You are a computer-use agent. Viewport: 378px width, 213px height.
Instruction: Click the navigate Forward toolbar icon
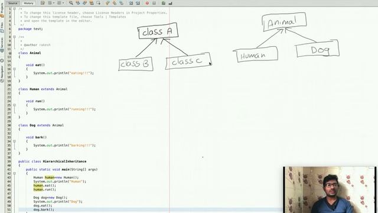tap(59, 3)
